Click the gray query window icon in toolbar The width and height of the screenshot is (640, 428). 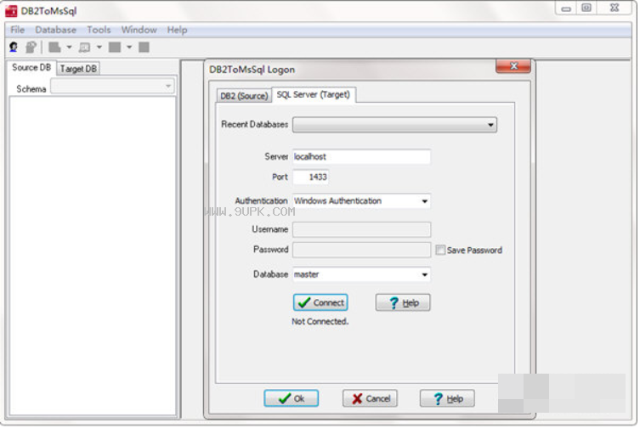[84, 48]
